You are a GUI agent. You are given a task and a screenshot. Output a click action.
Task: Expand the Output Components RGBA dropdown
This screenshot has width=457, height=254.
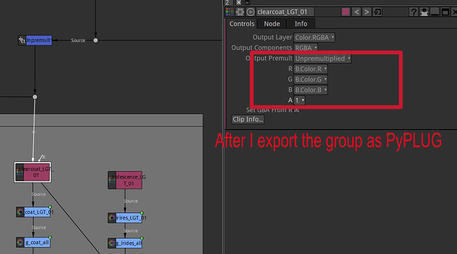tap(306, 48)
